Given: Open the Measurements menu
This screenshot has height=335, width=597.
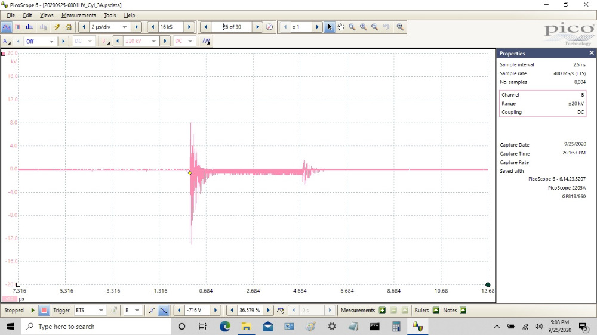Looking at the screenshot, I should click(78, 15).
